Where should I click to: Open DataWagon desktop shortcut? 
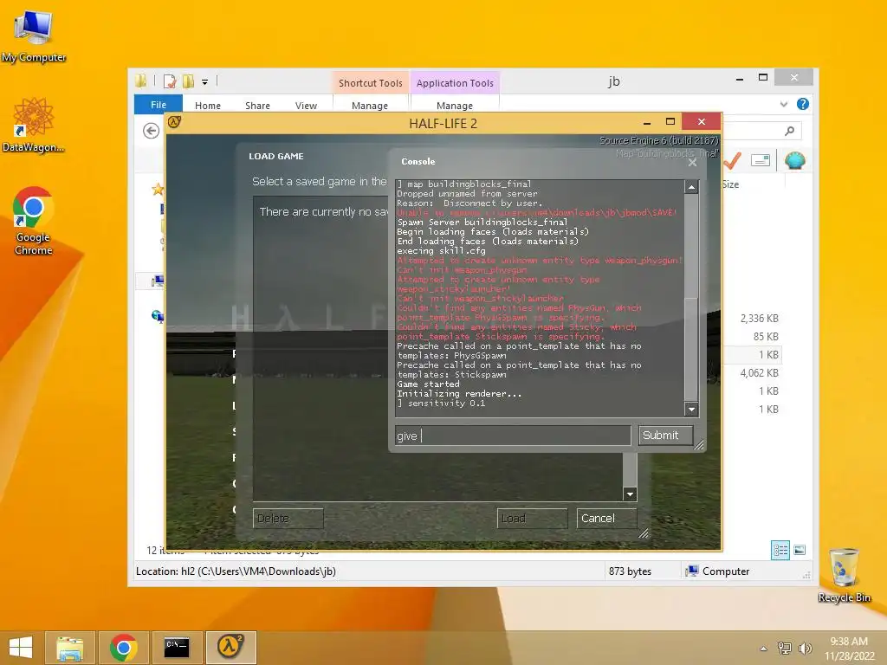pyautogui.click(x=34, y=126)
